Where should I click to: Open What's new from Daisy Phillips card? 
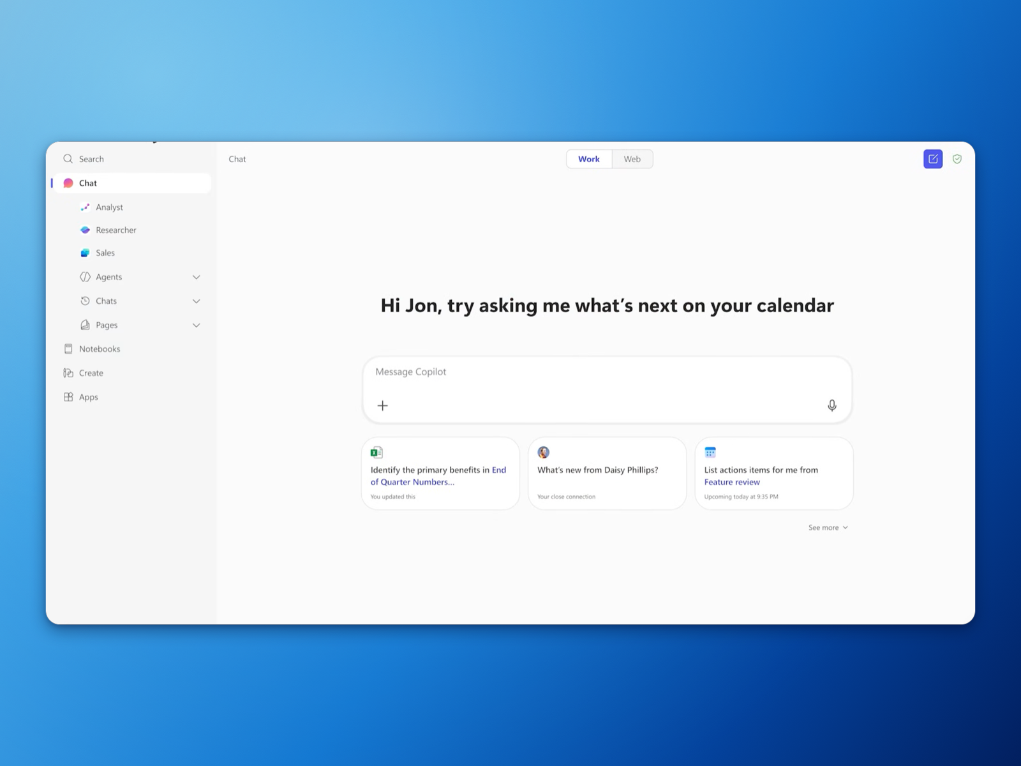607,474
